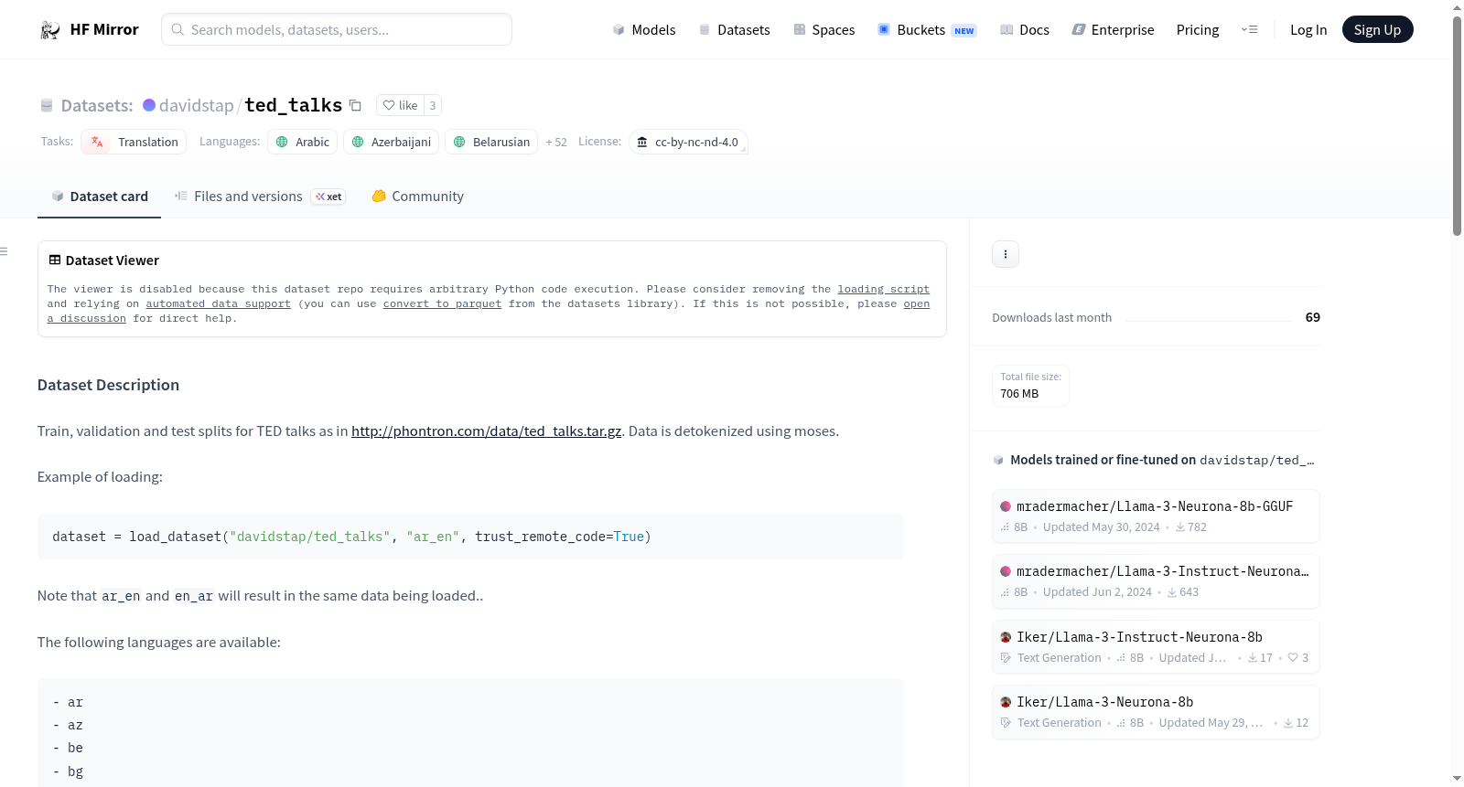The width and height of the screenshot is (1464, 787).
Task: Click the Log In link
Action: [x=1308, y=30]
